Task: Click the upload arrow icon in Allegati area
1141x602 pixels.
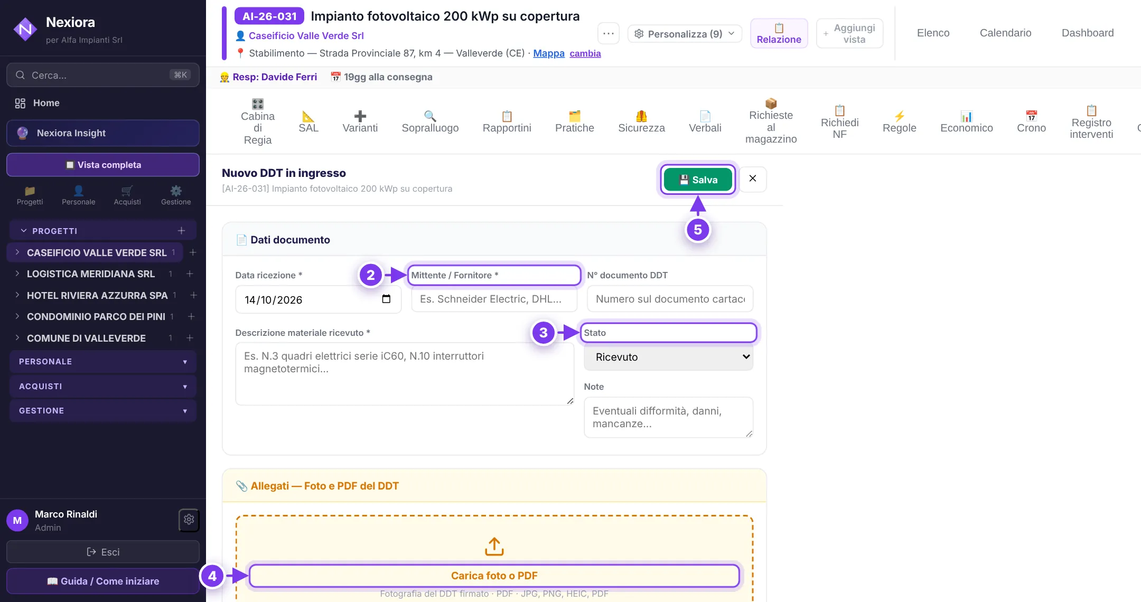Action: pos(494,547)
